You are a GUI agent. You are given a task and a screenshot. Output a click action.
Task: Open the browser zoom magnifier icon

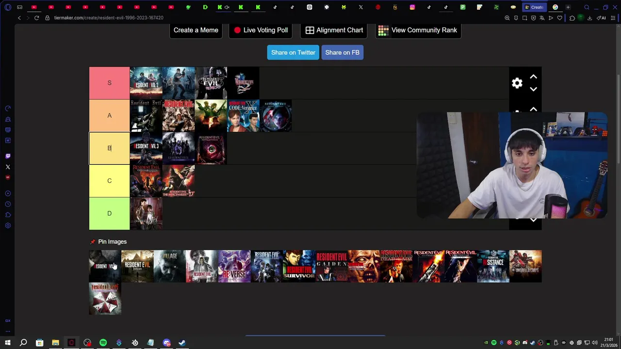pyautogui.click(x=507, y=18)
